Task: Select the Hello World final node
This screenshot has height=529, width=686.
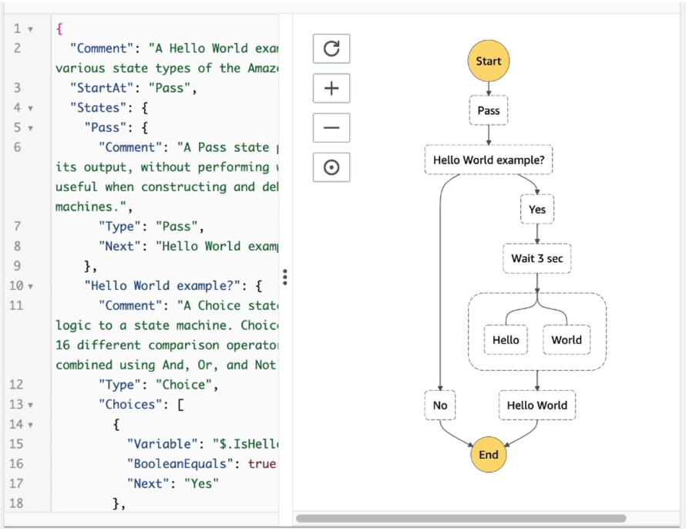Action: (536, 406)
